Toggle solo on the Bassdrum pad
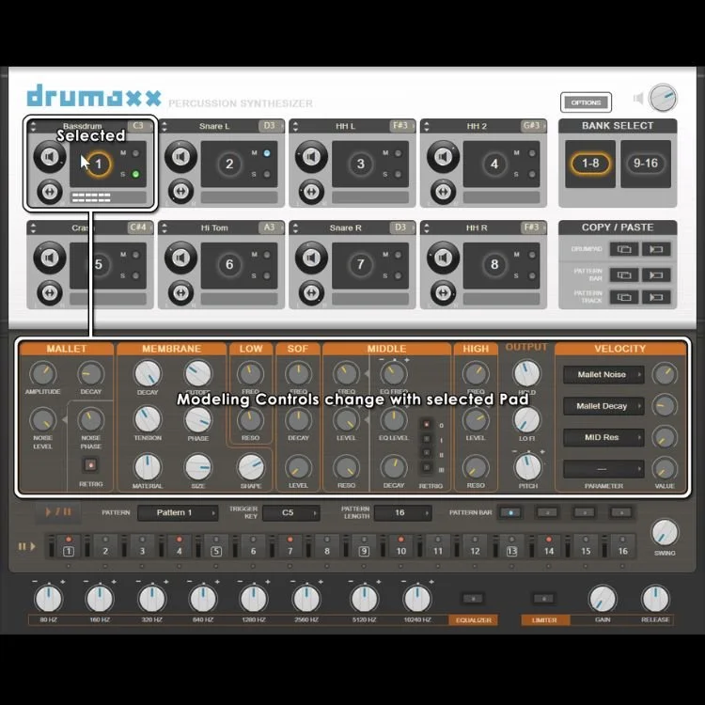This screenshot has width=705, height=705. coord(135,174)
